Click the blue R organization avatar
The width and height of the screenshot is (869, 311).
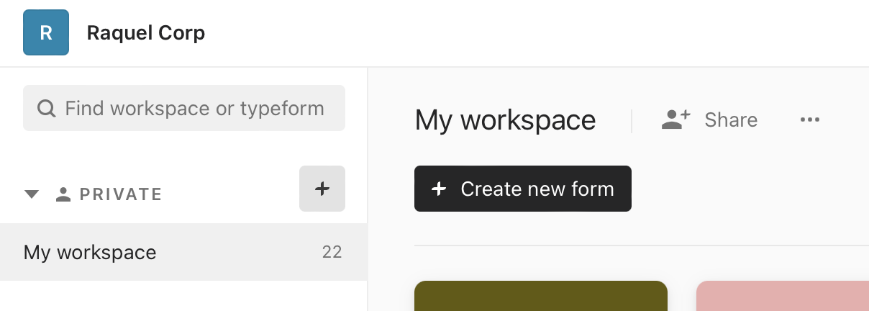[x=46, y=32]
